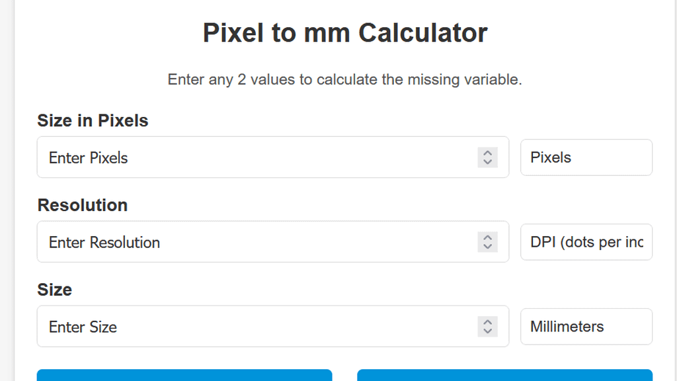
Task: Click the Resolution section heading
Action: click(82, 205)
